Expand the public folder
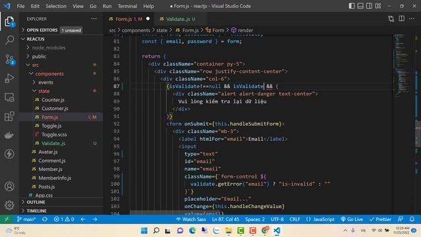Viewport: 421px width, 237px height. (39, 56)
